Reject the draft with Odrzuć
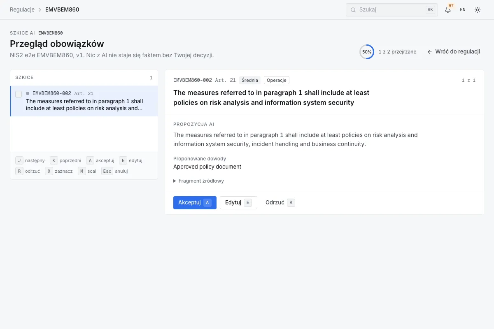This screenshot has height=329, width=494. point(280,202)
